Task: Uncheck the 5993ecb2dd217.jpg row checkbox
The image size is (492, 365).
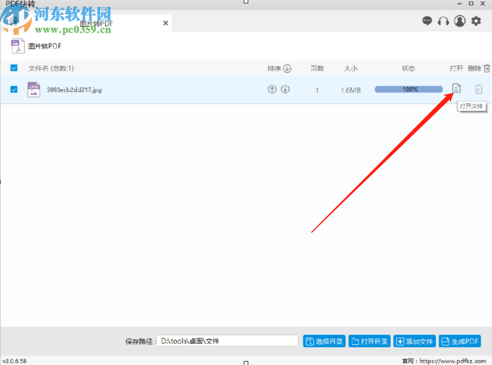Action: pyautogui.click(x=14, y=89)
